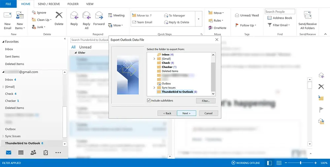Screen dimensions: 330x167
Task: Select Checker folder in export tree
Action: [x=167, y=67]
